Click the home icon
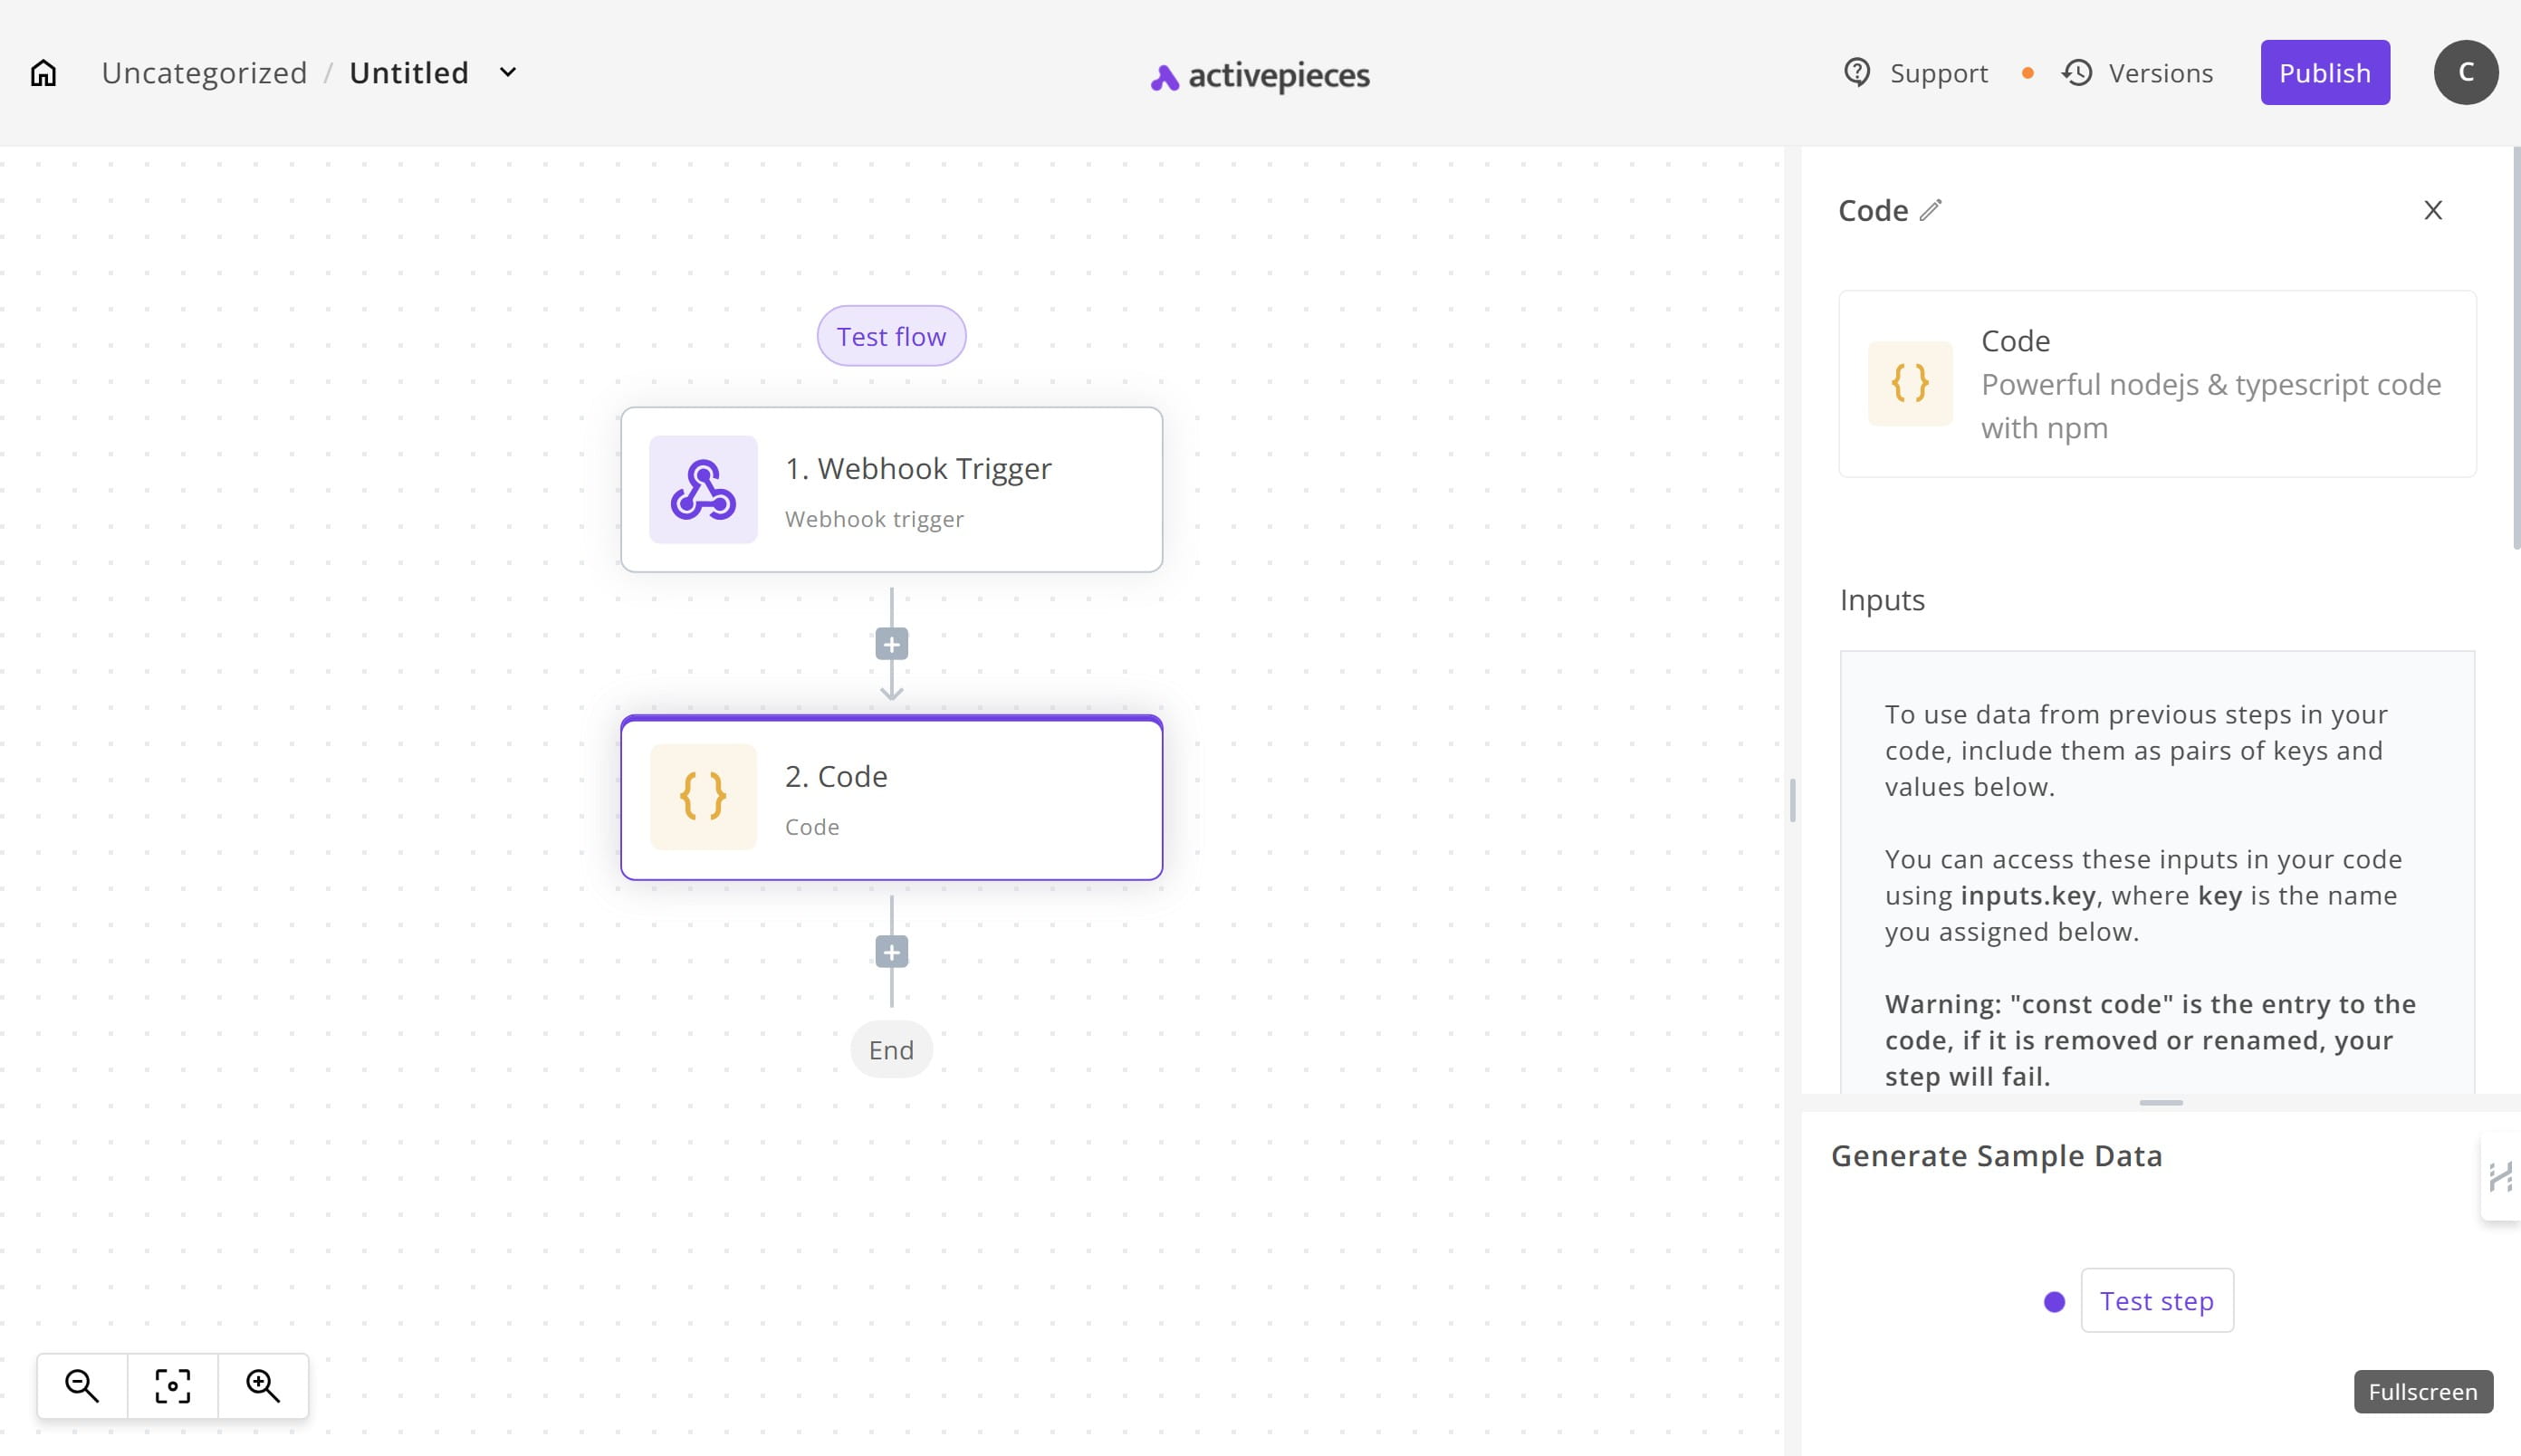Screen dimensions: 2521x1456 pyautogui.click(x=43, y=73)
